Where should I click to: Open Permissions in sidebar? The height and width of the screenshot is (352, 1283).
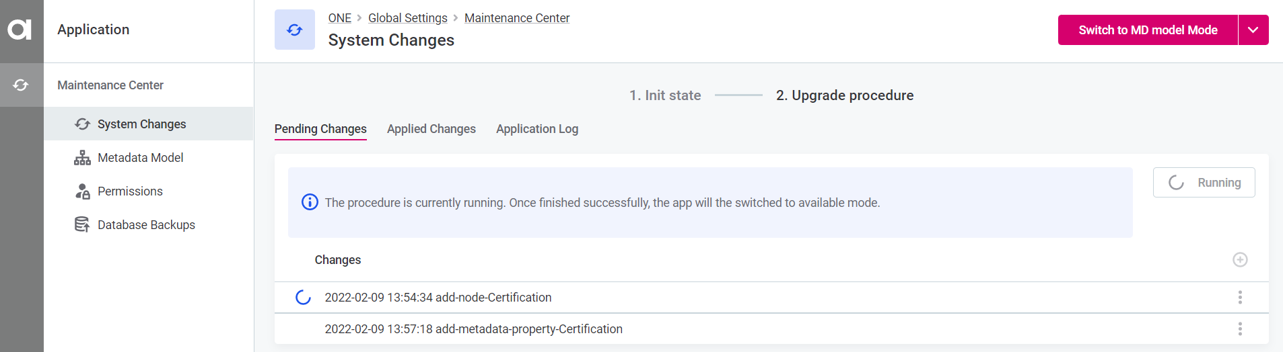click(130, 191)
